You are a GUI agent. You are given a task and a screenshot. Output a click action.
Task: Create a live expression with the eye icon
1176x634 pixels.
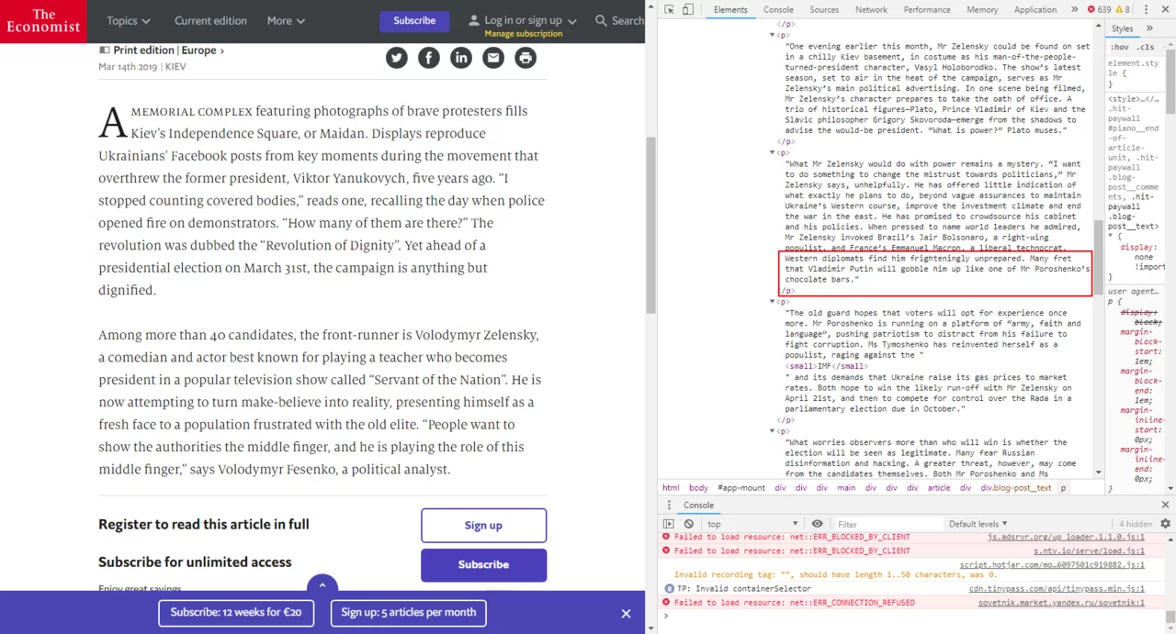tap(817, 524)
